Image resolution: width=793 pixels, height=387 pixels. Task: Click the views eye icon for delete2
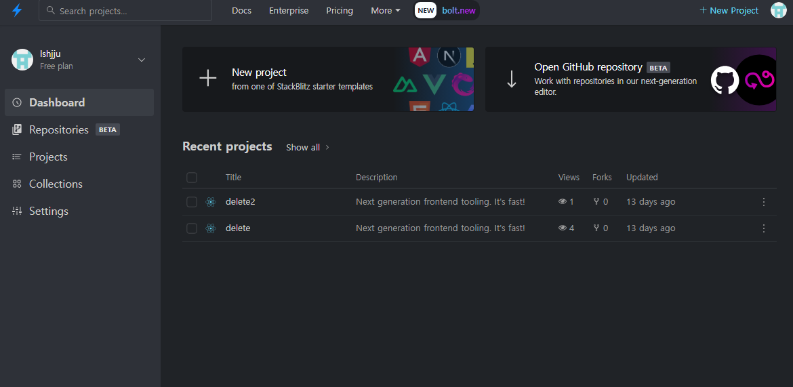(x=563, y=202)
